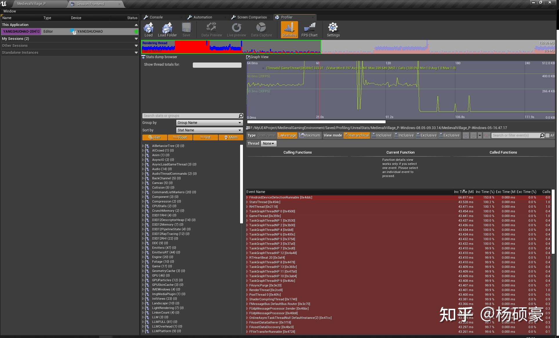Toggle the Statistics view button
This screenshot has height=338, width=559.
pyautogui.click(x=289, y=30)
